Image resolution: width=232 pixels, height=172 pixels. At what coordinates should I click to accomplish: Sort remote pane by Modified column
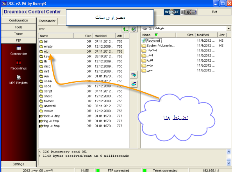[104, 36]
